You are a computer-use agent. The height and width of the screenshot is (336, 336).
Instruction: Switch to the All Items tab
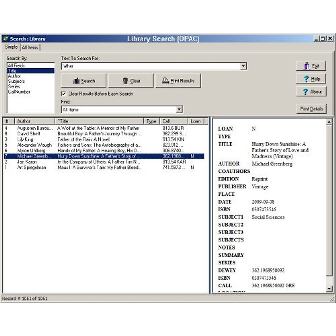pyautogui.click(x=30, y=48)
